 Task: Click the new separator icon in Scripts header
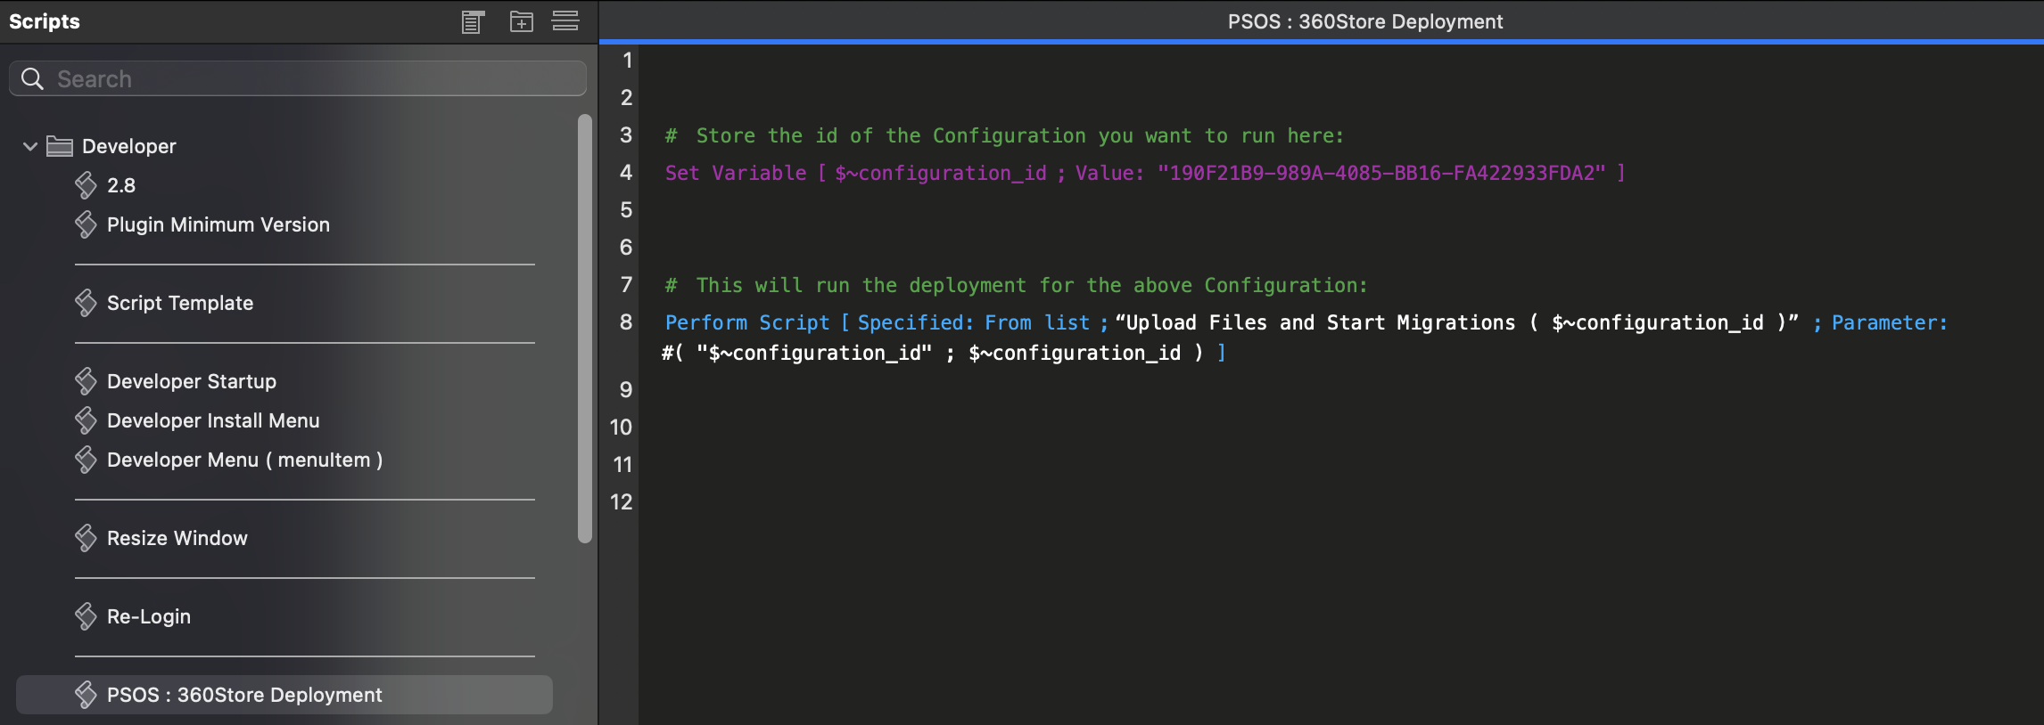[565, 20]
